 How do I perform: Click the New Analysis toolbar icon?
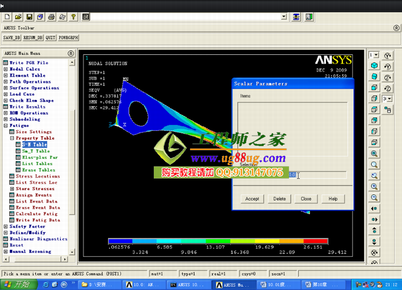coord(7,17)
